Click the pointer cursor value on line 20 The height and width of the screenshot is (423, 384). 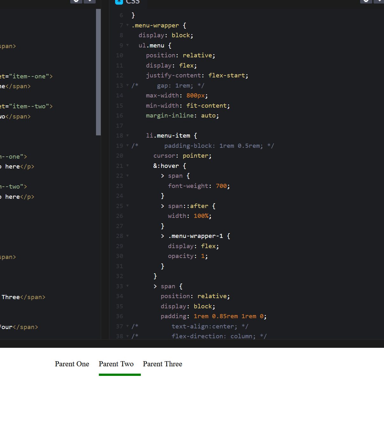pyautogui.click(x=195, y=155)
